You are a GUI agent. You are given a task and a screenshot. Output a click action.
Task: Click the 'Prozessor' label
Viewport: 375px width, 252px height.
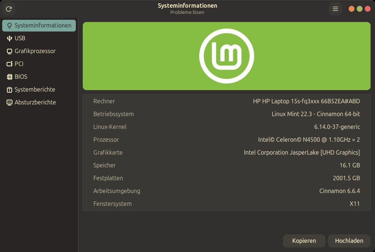point(106,140)
